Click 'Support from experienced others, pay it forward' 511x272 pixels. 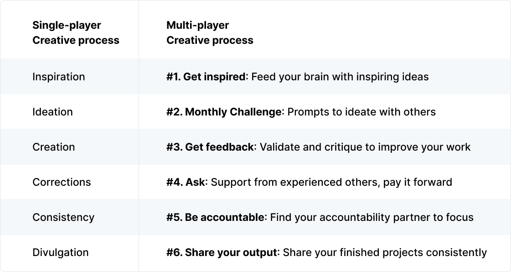pos(332,182)
